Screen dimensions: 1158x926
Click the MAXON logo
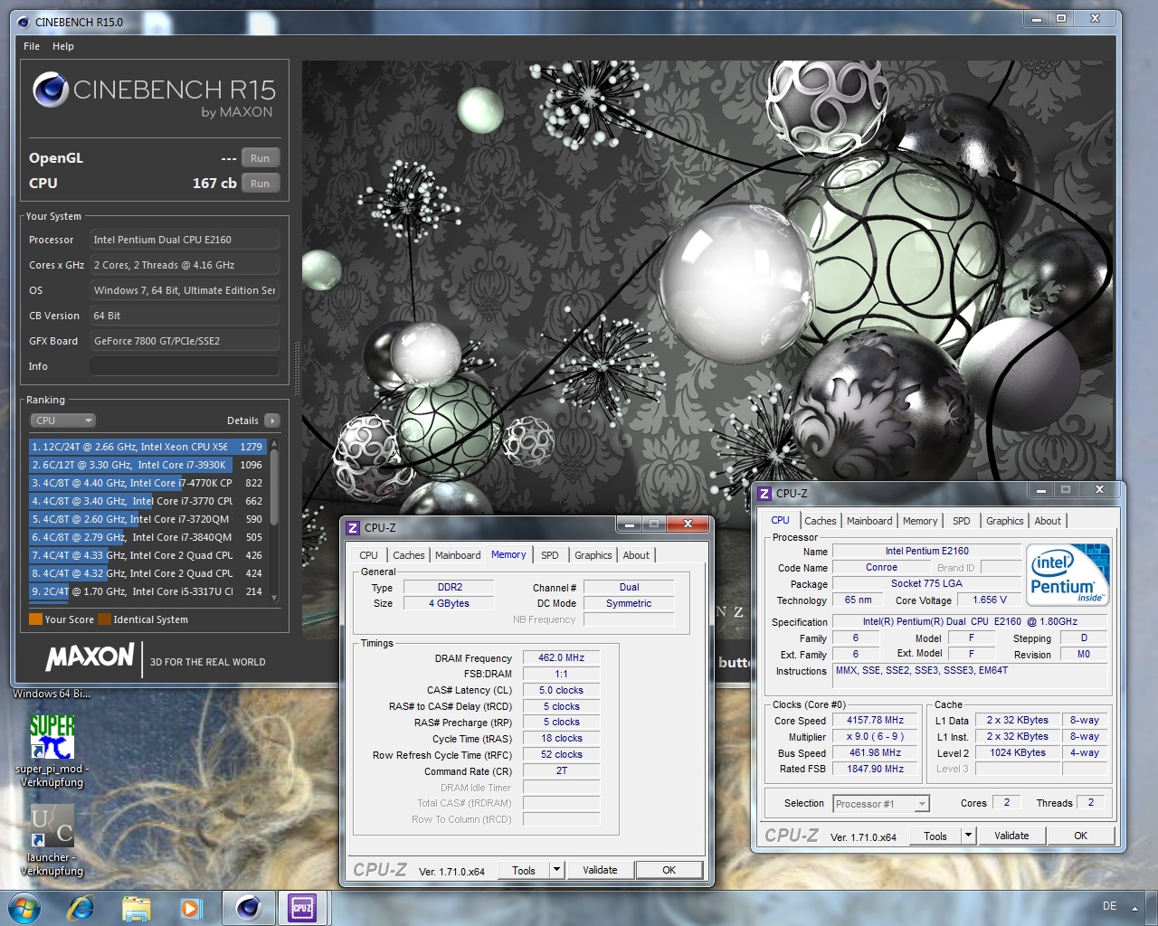coord(90,657)
